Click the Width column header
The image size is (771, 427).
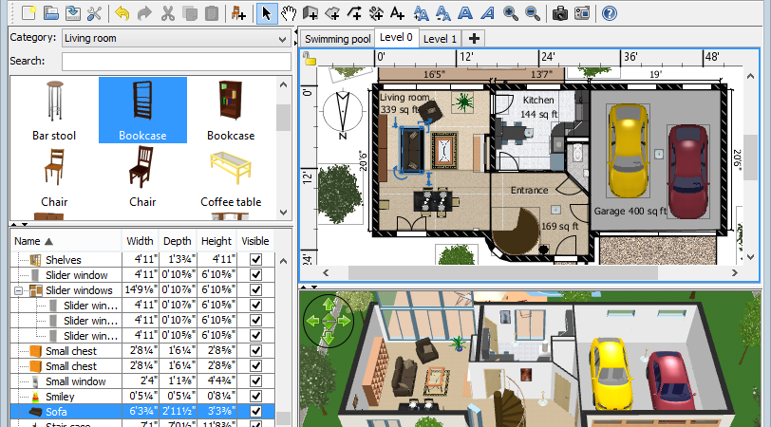click(140, 241)
